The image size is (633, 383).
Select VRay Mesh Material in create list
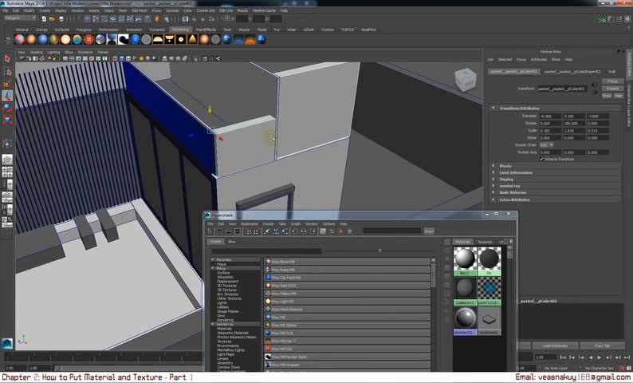pos(347,310)
